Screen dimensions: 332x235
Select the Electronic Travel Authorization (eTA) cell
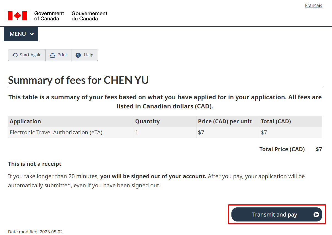pos(56,132)
